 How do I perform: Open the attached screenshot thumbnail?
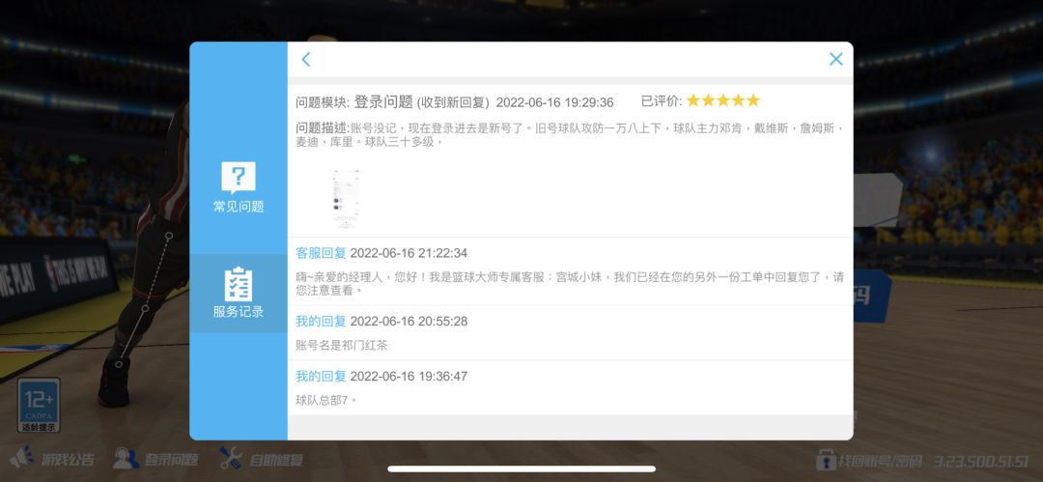(x=345, y=198)
